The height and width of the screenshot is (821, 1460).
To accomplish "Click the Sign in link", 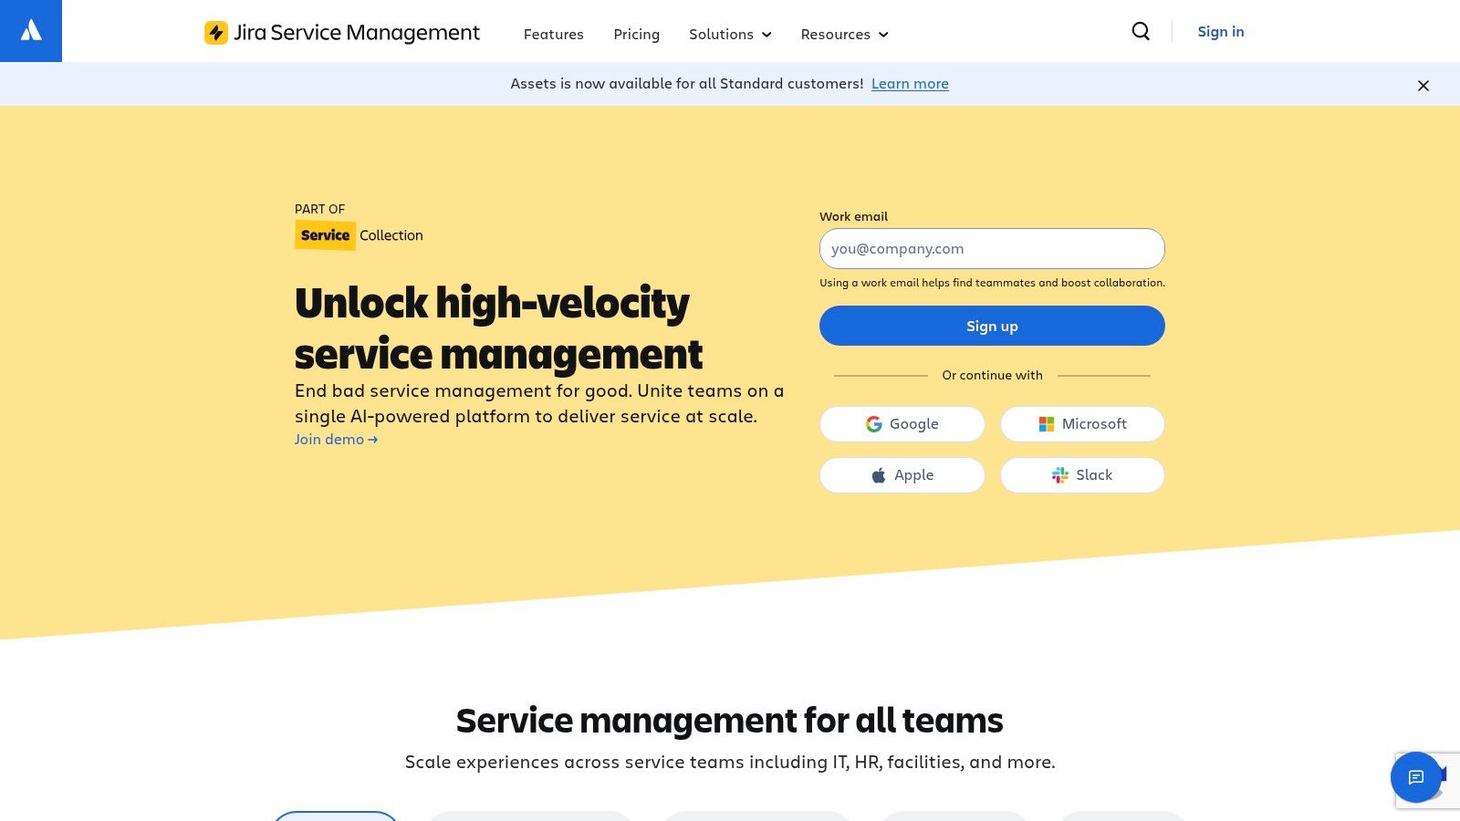I will tap(1221, 31).
